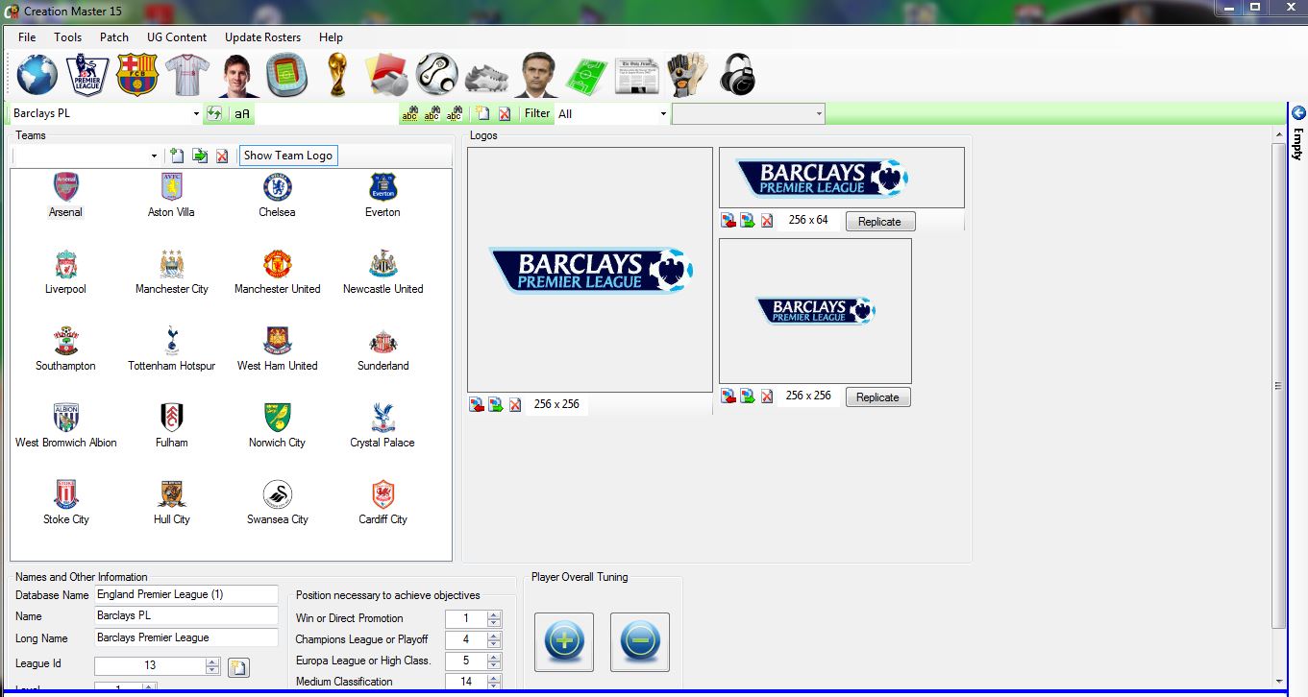Click the vertical scrollbar of the main panel

click(x=1278, y=386)
